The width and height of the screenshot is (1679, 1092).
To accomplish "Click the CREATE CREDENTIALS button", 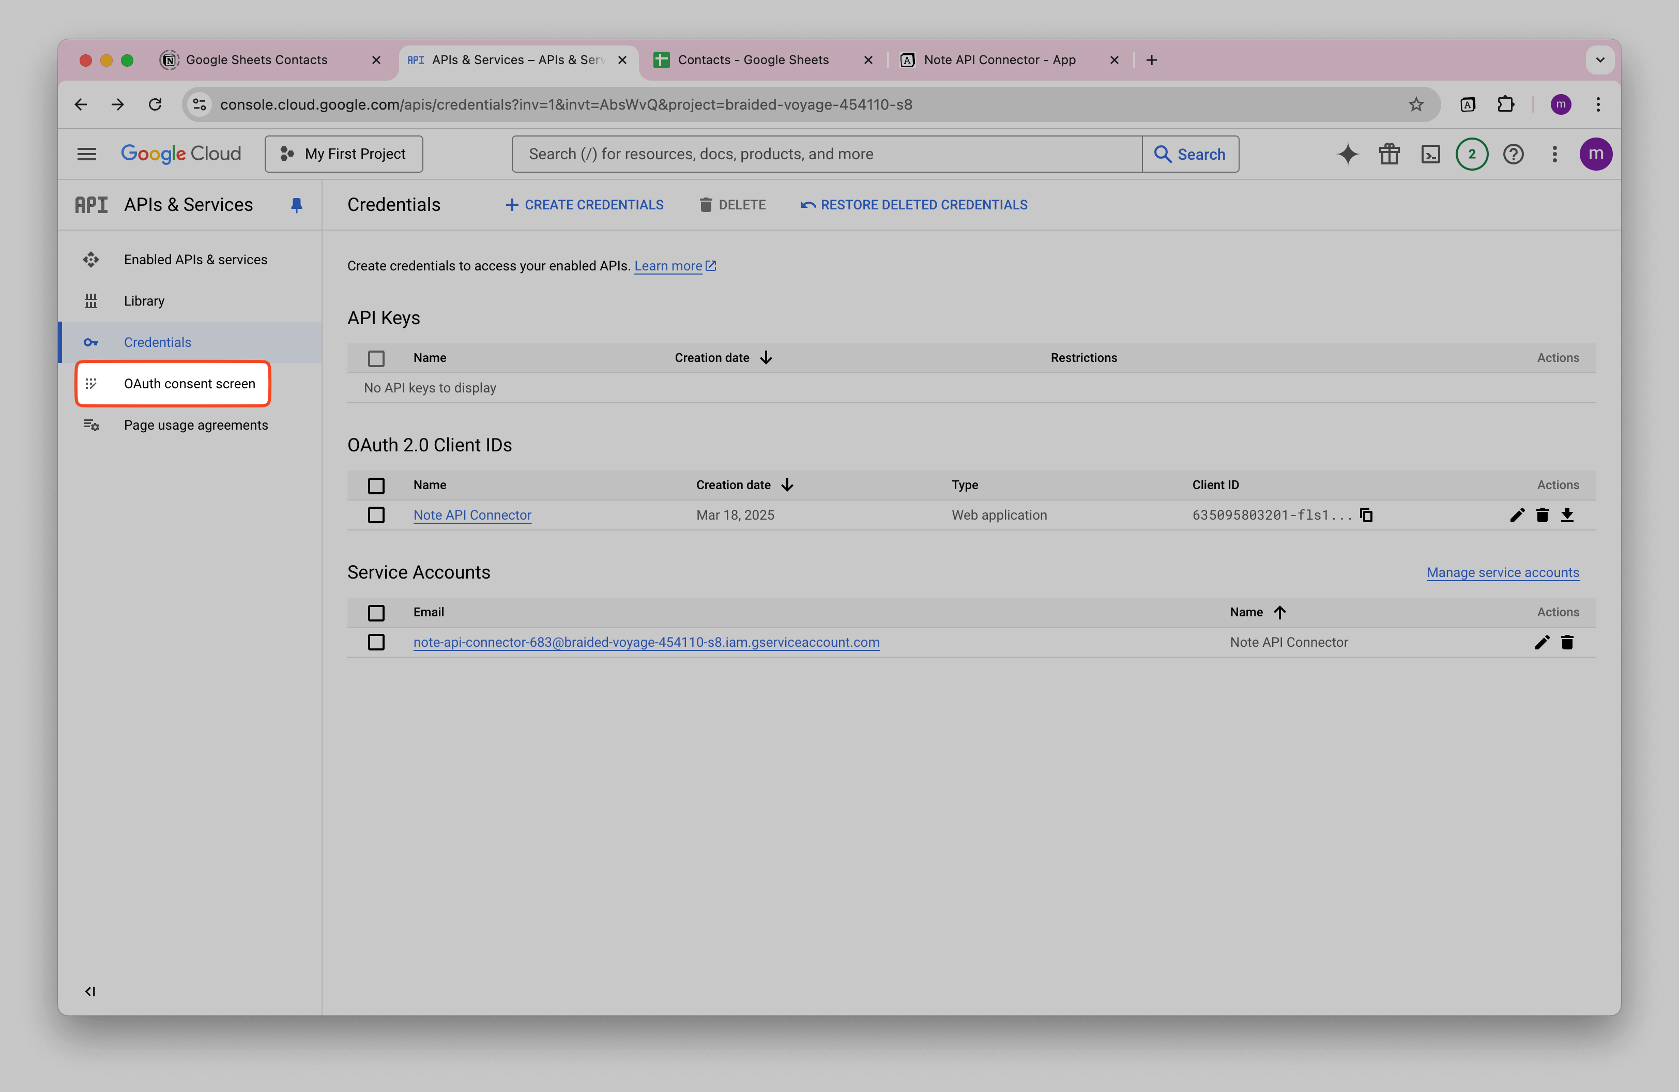I will [x=584, y=205].
